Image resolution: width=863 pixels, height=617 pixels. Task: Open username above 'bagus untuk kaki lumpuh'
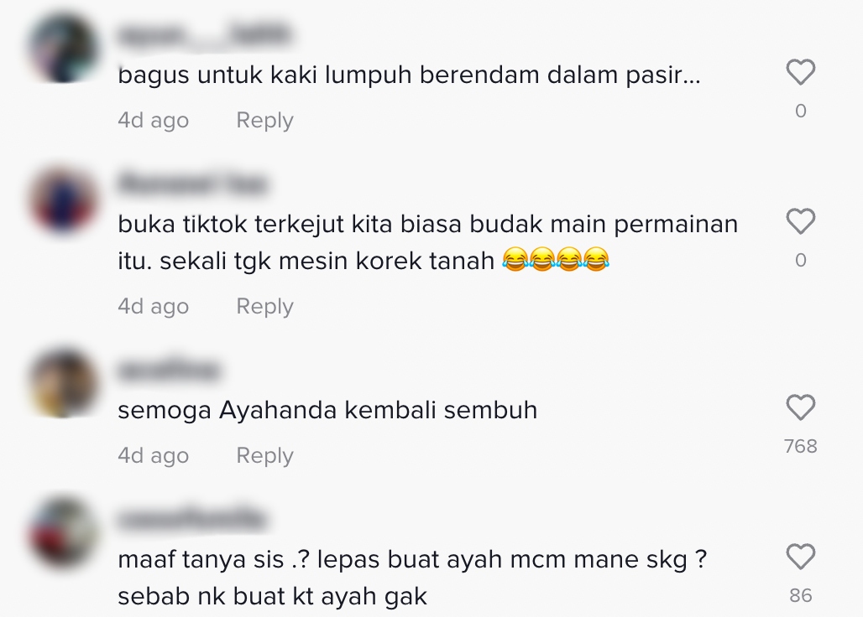[x=204, y=34]
